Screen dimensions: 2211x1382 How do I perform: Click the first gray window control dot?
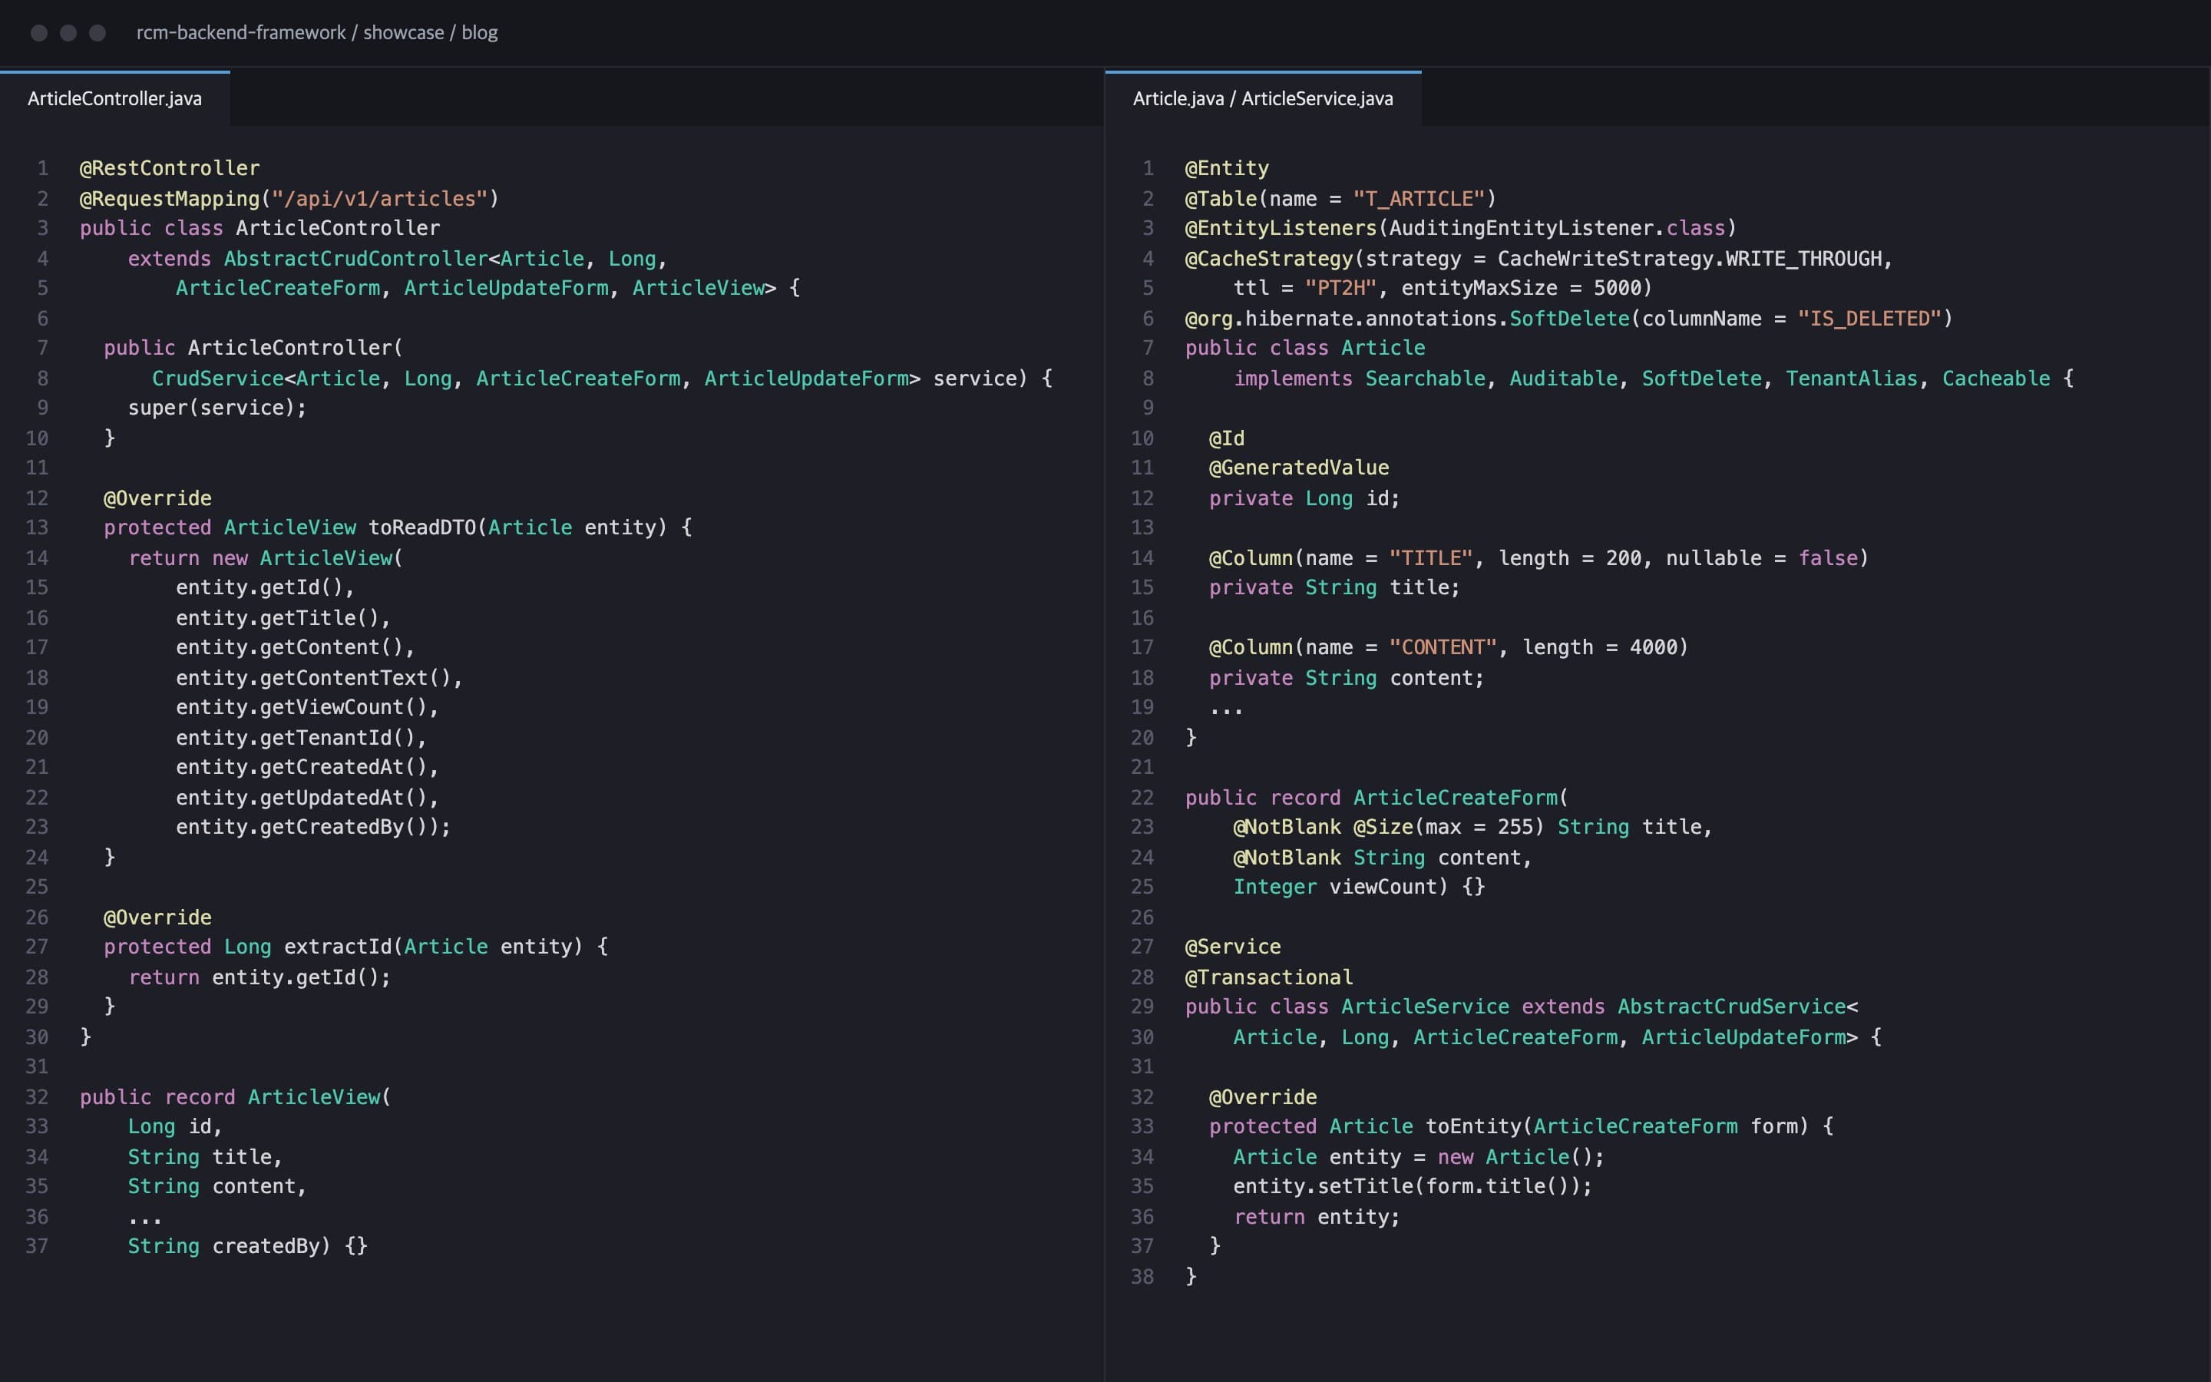tap(39, 33)
